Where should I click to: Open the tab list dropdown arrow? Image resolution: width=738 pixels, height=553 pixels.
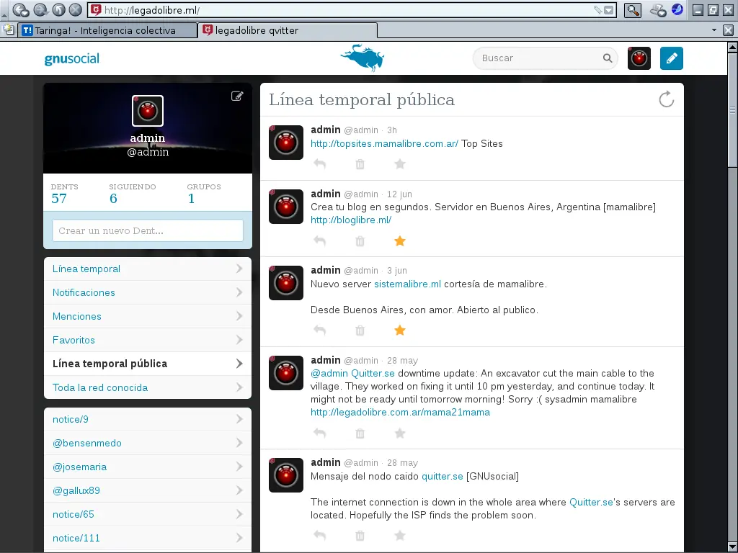tap(714, 30)
